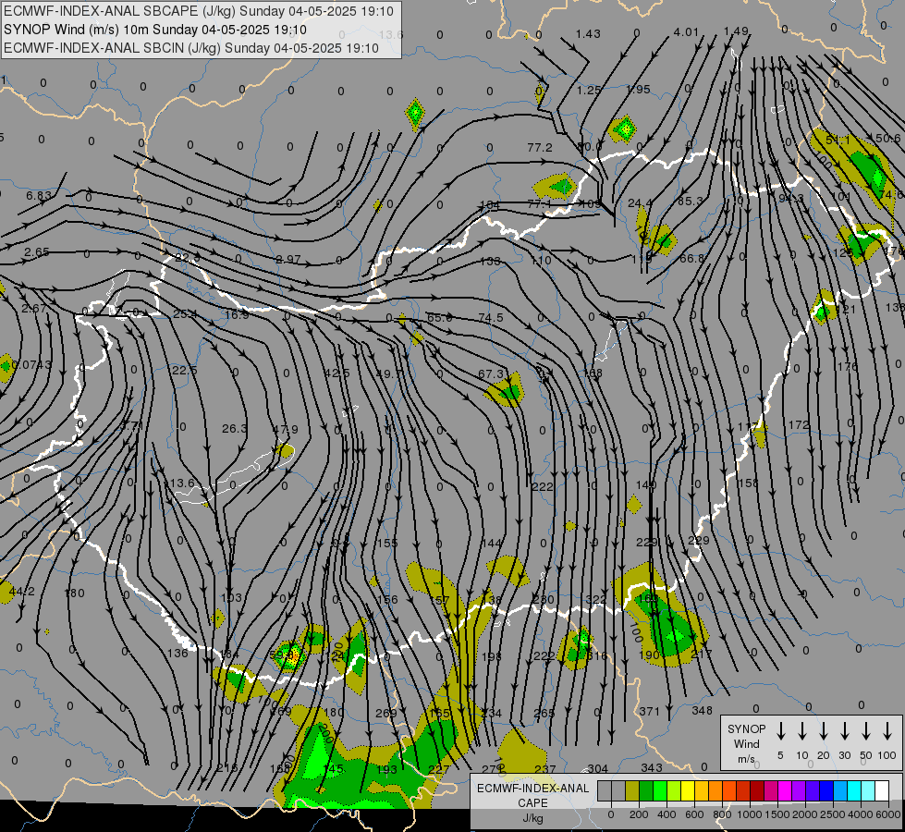Select the dark green CAPE legend swatch
The image size is (905, 832).
646,791
